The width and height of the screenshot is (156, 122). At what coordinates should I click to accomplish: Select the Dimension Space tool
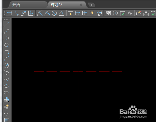92,13
